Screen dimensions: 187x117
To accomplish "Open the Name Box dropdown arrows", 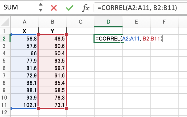I will tap(40, 8).
